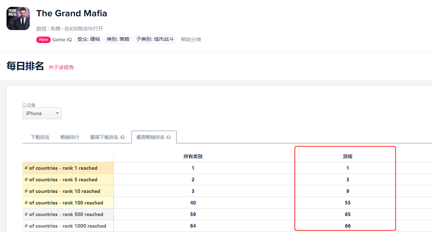Click the New badge near Game IQ

pyautogui.click(x=43, y=39)
